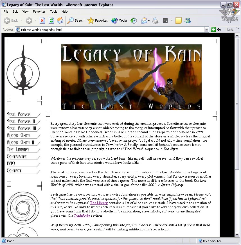Image resolution: width=241 pixels, height=245 pixels.
Task: Open the Soul Reaver section link
Action: (23, 115)
